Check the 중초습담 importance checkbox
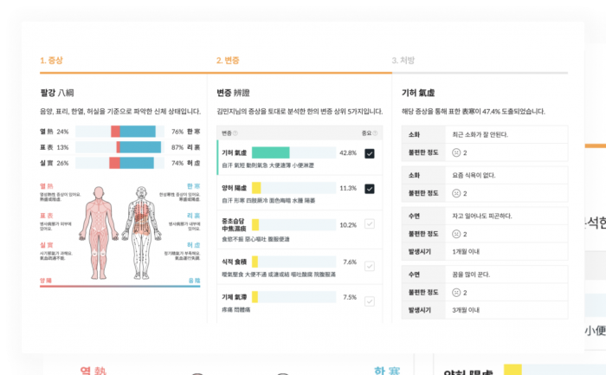 (370, 224)
